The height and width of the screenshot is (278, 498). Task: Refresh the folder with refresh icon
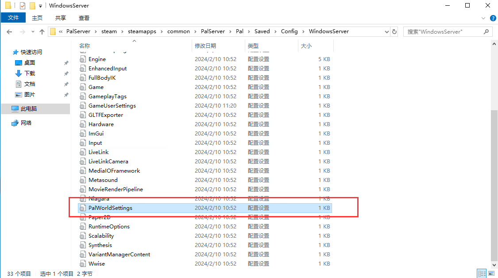[394, 31]
